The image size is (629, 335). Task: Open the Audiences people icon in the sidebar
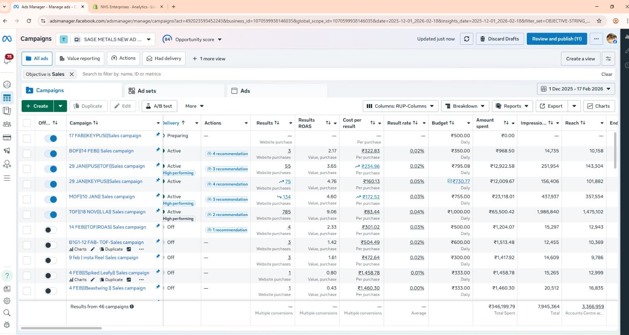(7, 124)
